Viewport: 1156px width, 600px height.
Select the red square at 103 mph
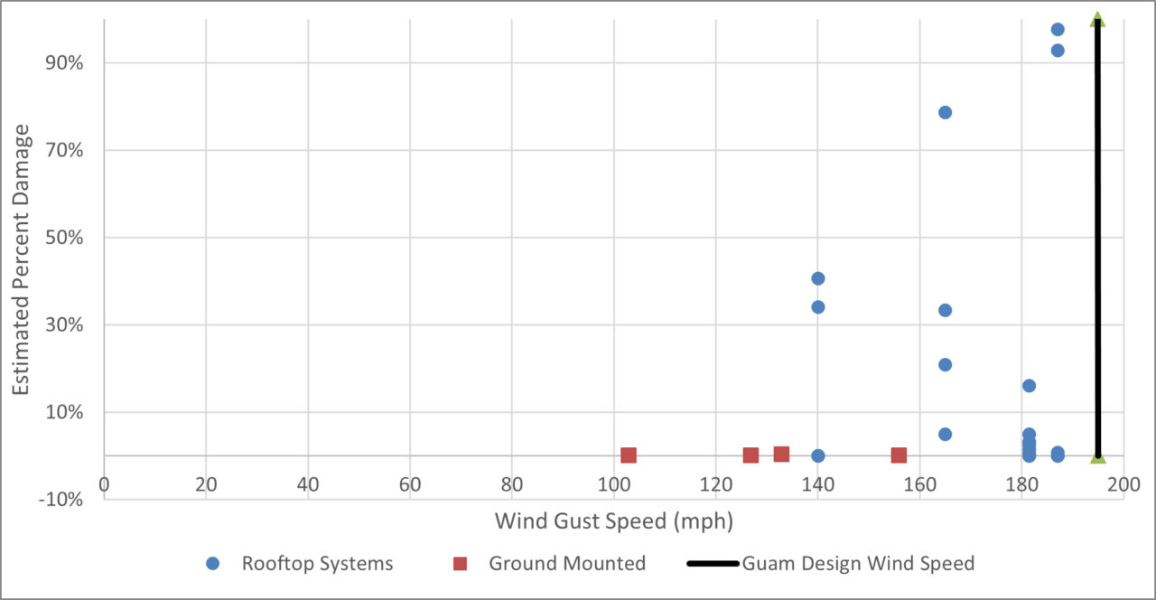click(629, 455)
